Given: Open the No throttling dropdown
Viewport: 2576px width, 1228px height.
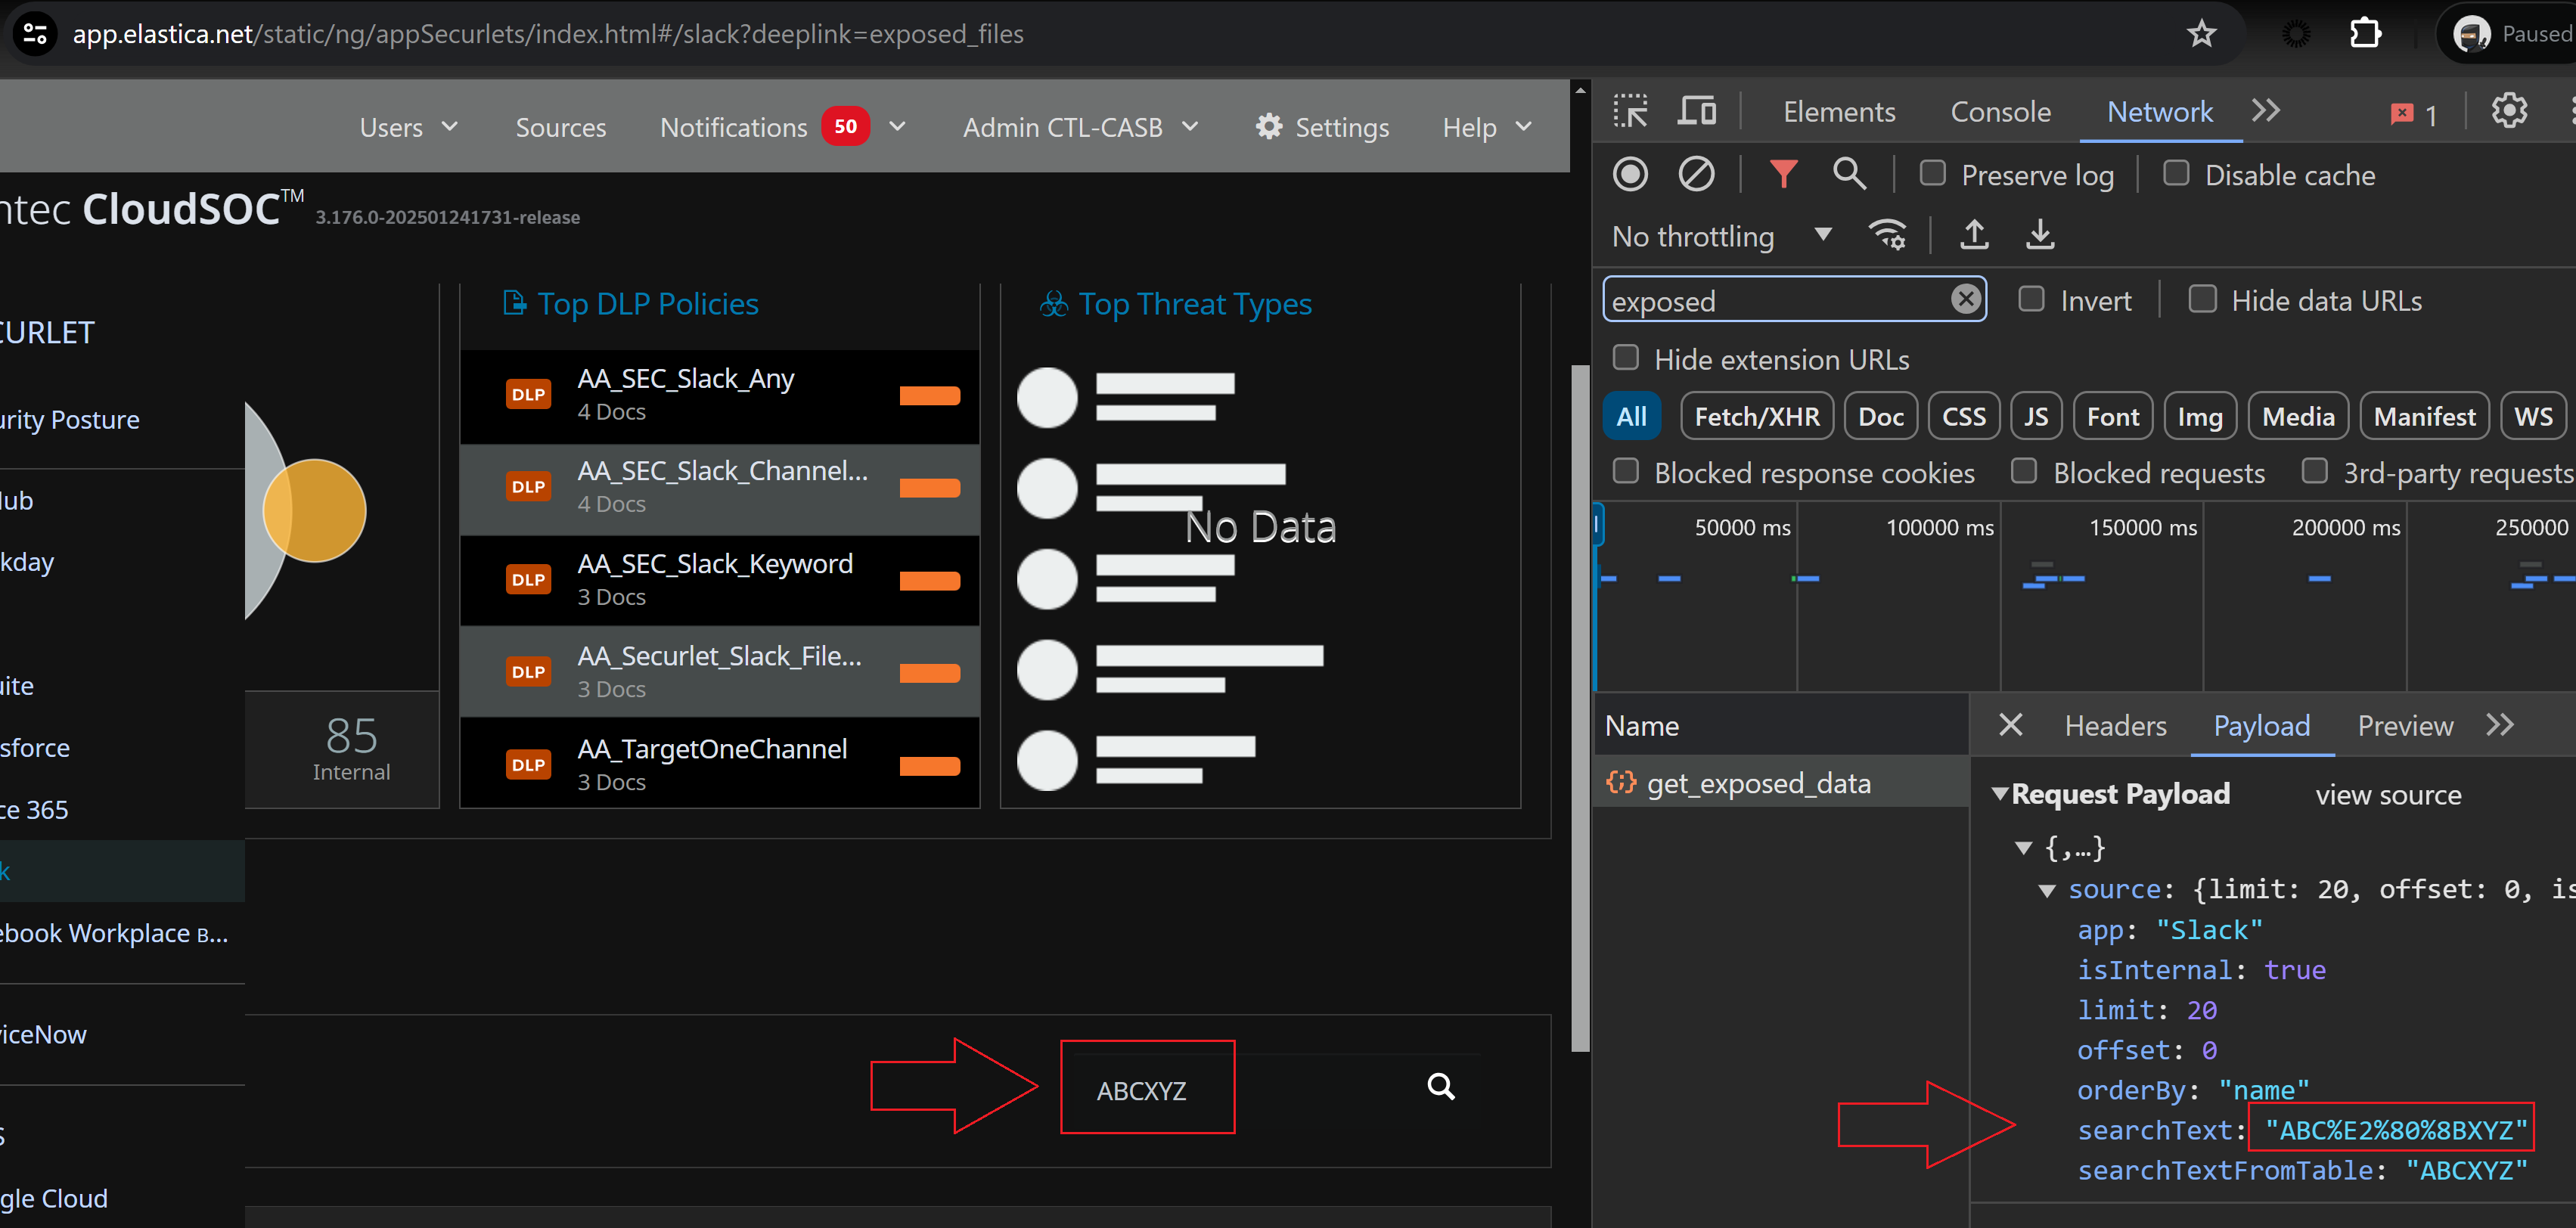Looking at the screenshot, I should pos(1720,236).
